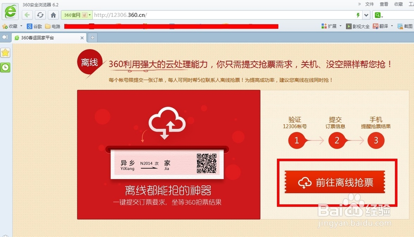Click the red 离线 badge

tap(89, 62)
